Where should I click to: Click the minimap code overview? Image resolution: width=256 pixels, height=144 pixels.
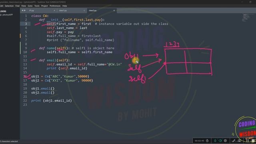pos(246,18)
